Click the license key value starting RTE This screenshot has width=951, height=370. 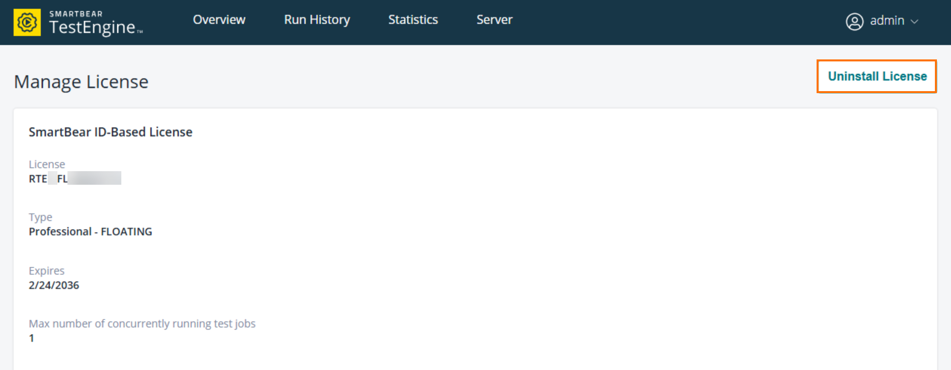click(x=75, y=178)
